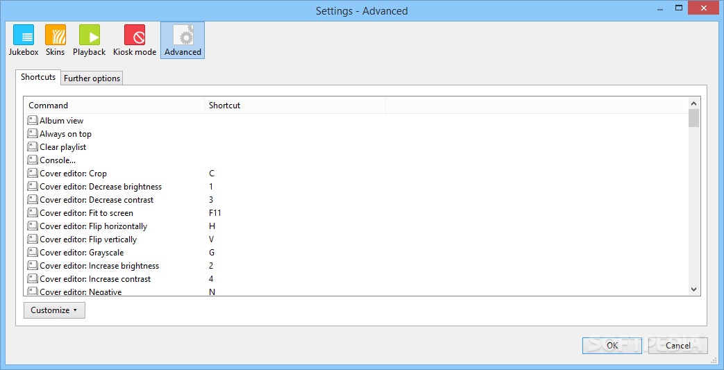Select "Cover editor: Crop" command text
724x370 pixels.
pyautogui.click(x=73, y=174)
